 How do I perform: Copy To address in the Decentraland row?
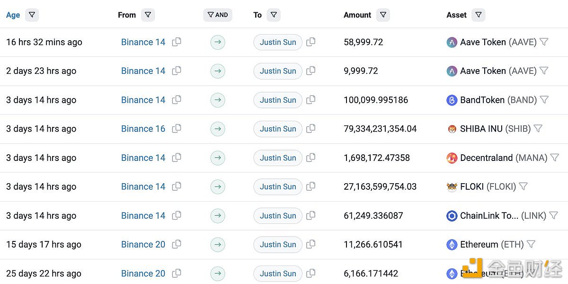point(311,158)
